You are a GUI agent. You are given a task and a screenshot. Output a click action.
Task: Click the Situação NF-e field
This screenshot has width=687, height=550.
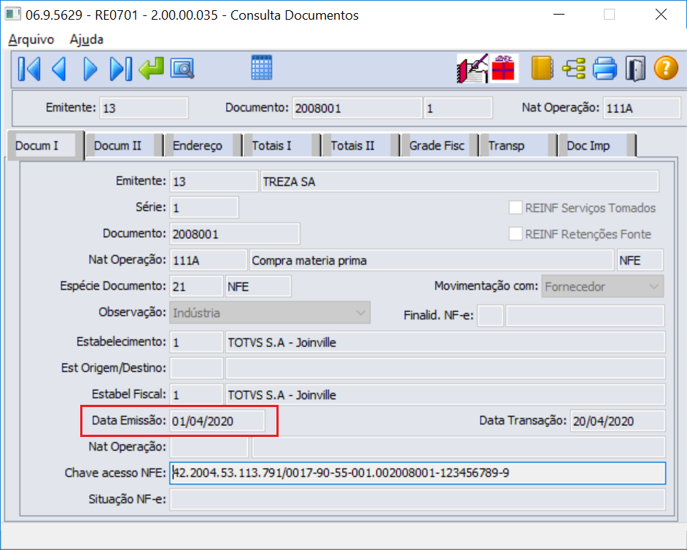coord(418,499)
